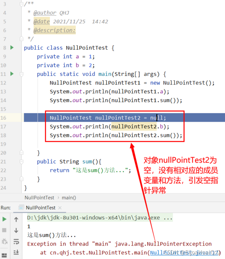
Task: Click the 'Exception in thread "main"' console line
Action: [x=119, y=244]
